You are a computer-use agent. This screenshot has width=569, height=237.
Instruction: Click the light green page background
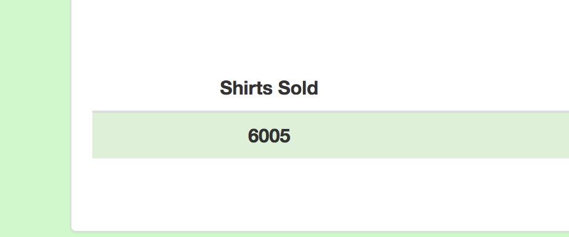(36, 118)
